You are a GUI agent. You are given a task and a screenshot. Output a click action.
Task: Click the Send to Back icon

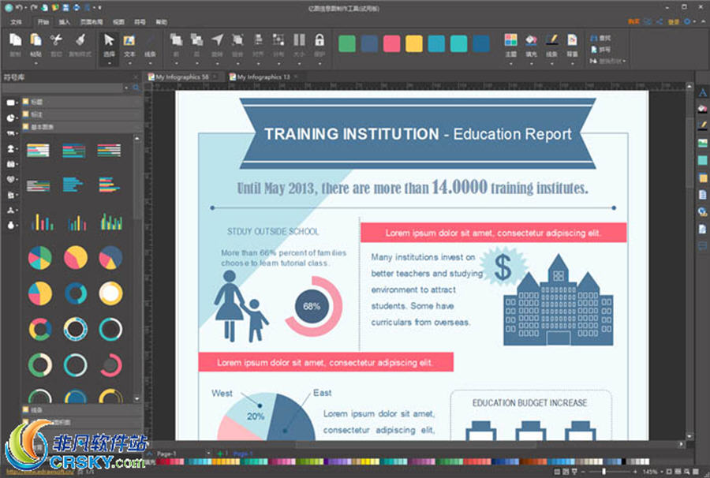coord(196,39)
